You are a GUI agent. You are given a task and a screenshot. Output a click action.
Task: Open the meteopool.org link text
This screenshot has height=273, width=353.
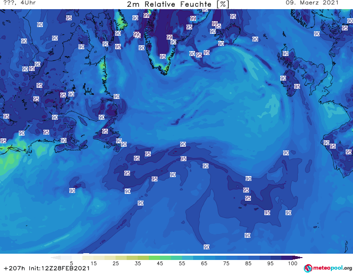pos(332,268)
